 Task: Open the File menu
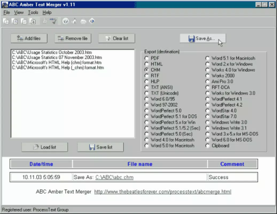(6, 13)
